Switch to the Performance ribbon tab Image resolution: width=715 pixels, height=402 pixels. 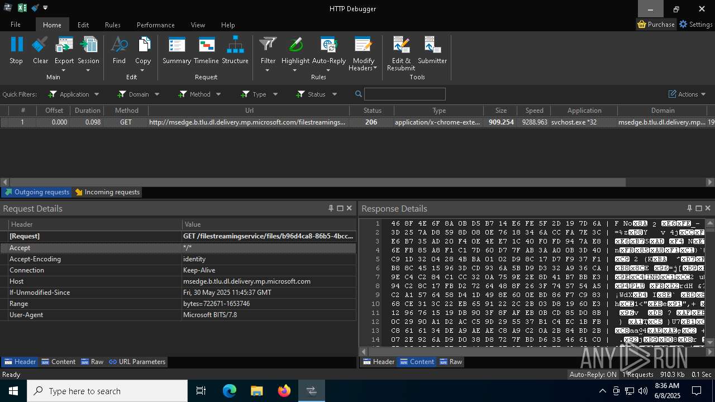[156, 25]
